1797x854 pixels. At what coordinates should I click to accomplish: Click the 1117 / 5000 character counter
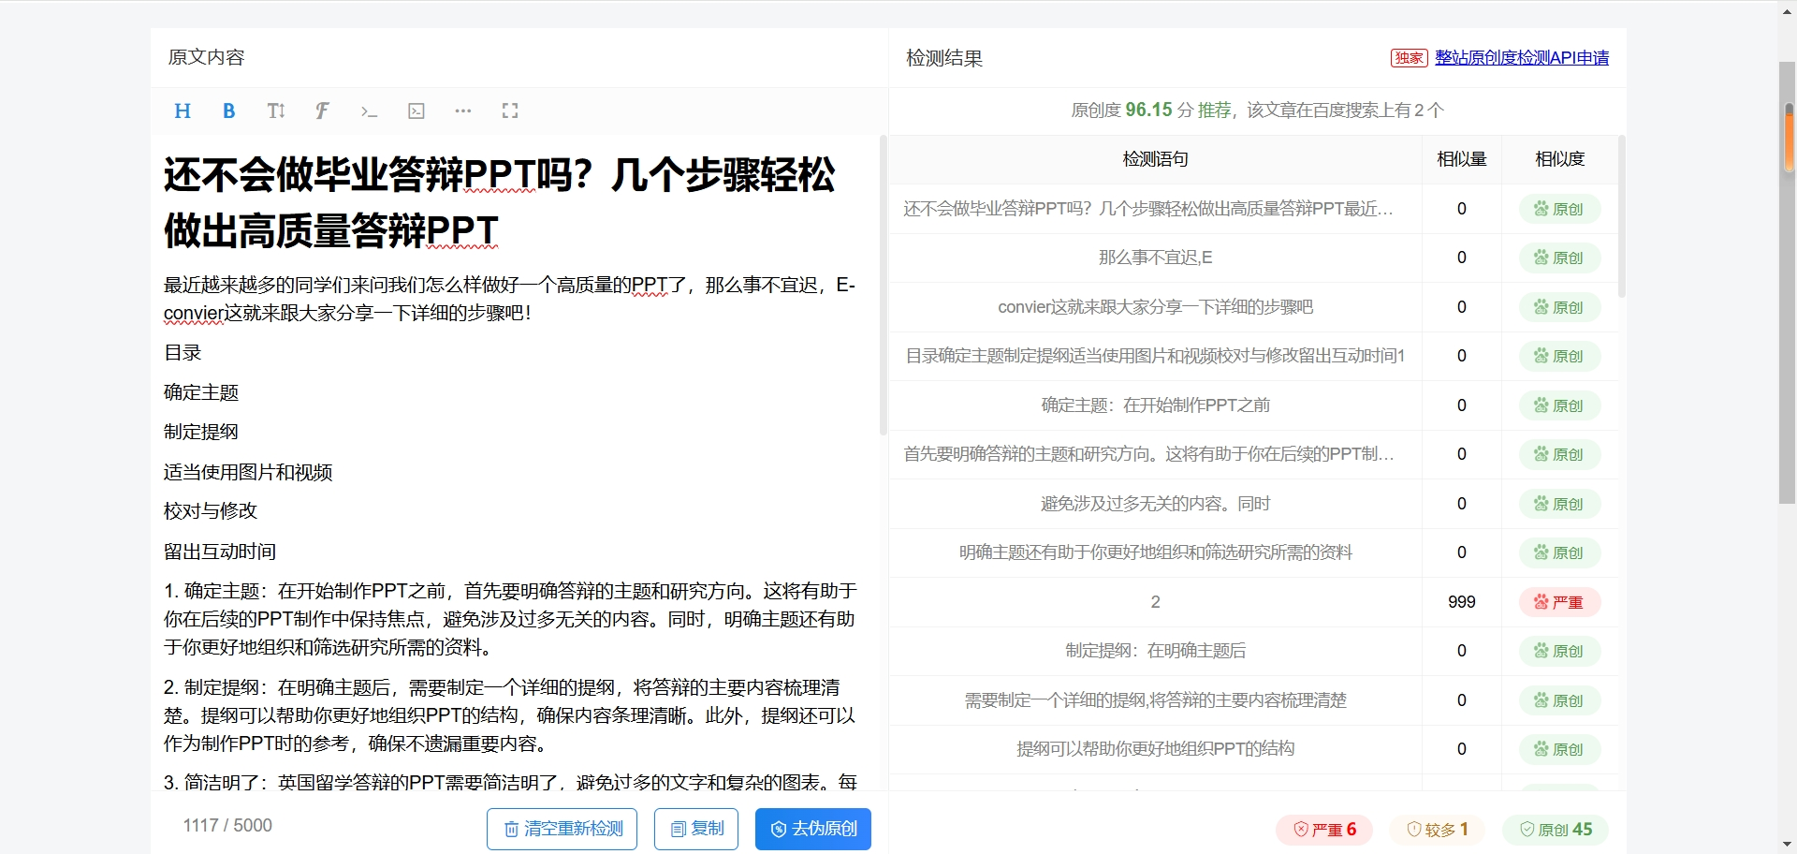pos(227,826)
